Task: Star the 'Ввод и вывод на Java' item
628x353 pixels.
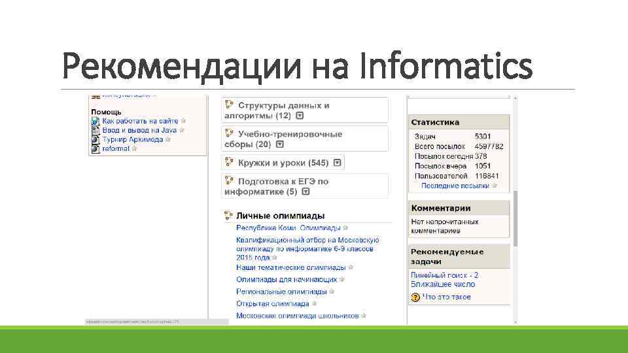Action: point(182,130)
